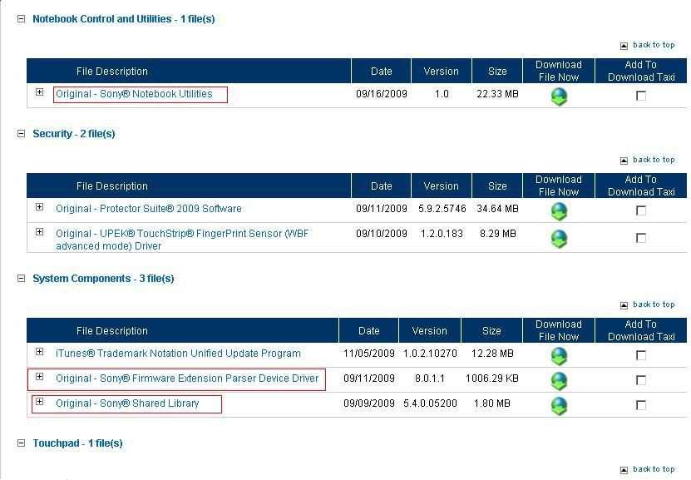Screen dimensions: 691x480
Task: Open Original - Sony Shared Library link
Action: (x=127, y=403)
